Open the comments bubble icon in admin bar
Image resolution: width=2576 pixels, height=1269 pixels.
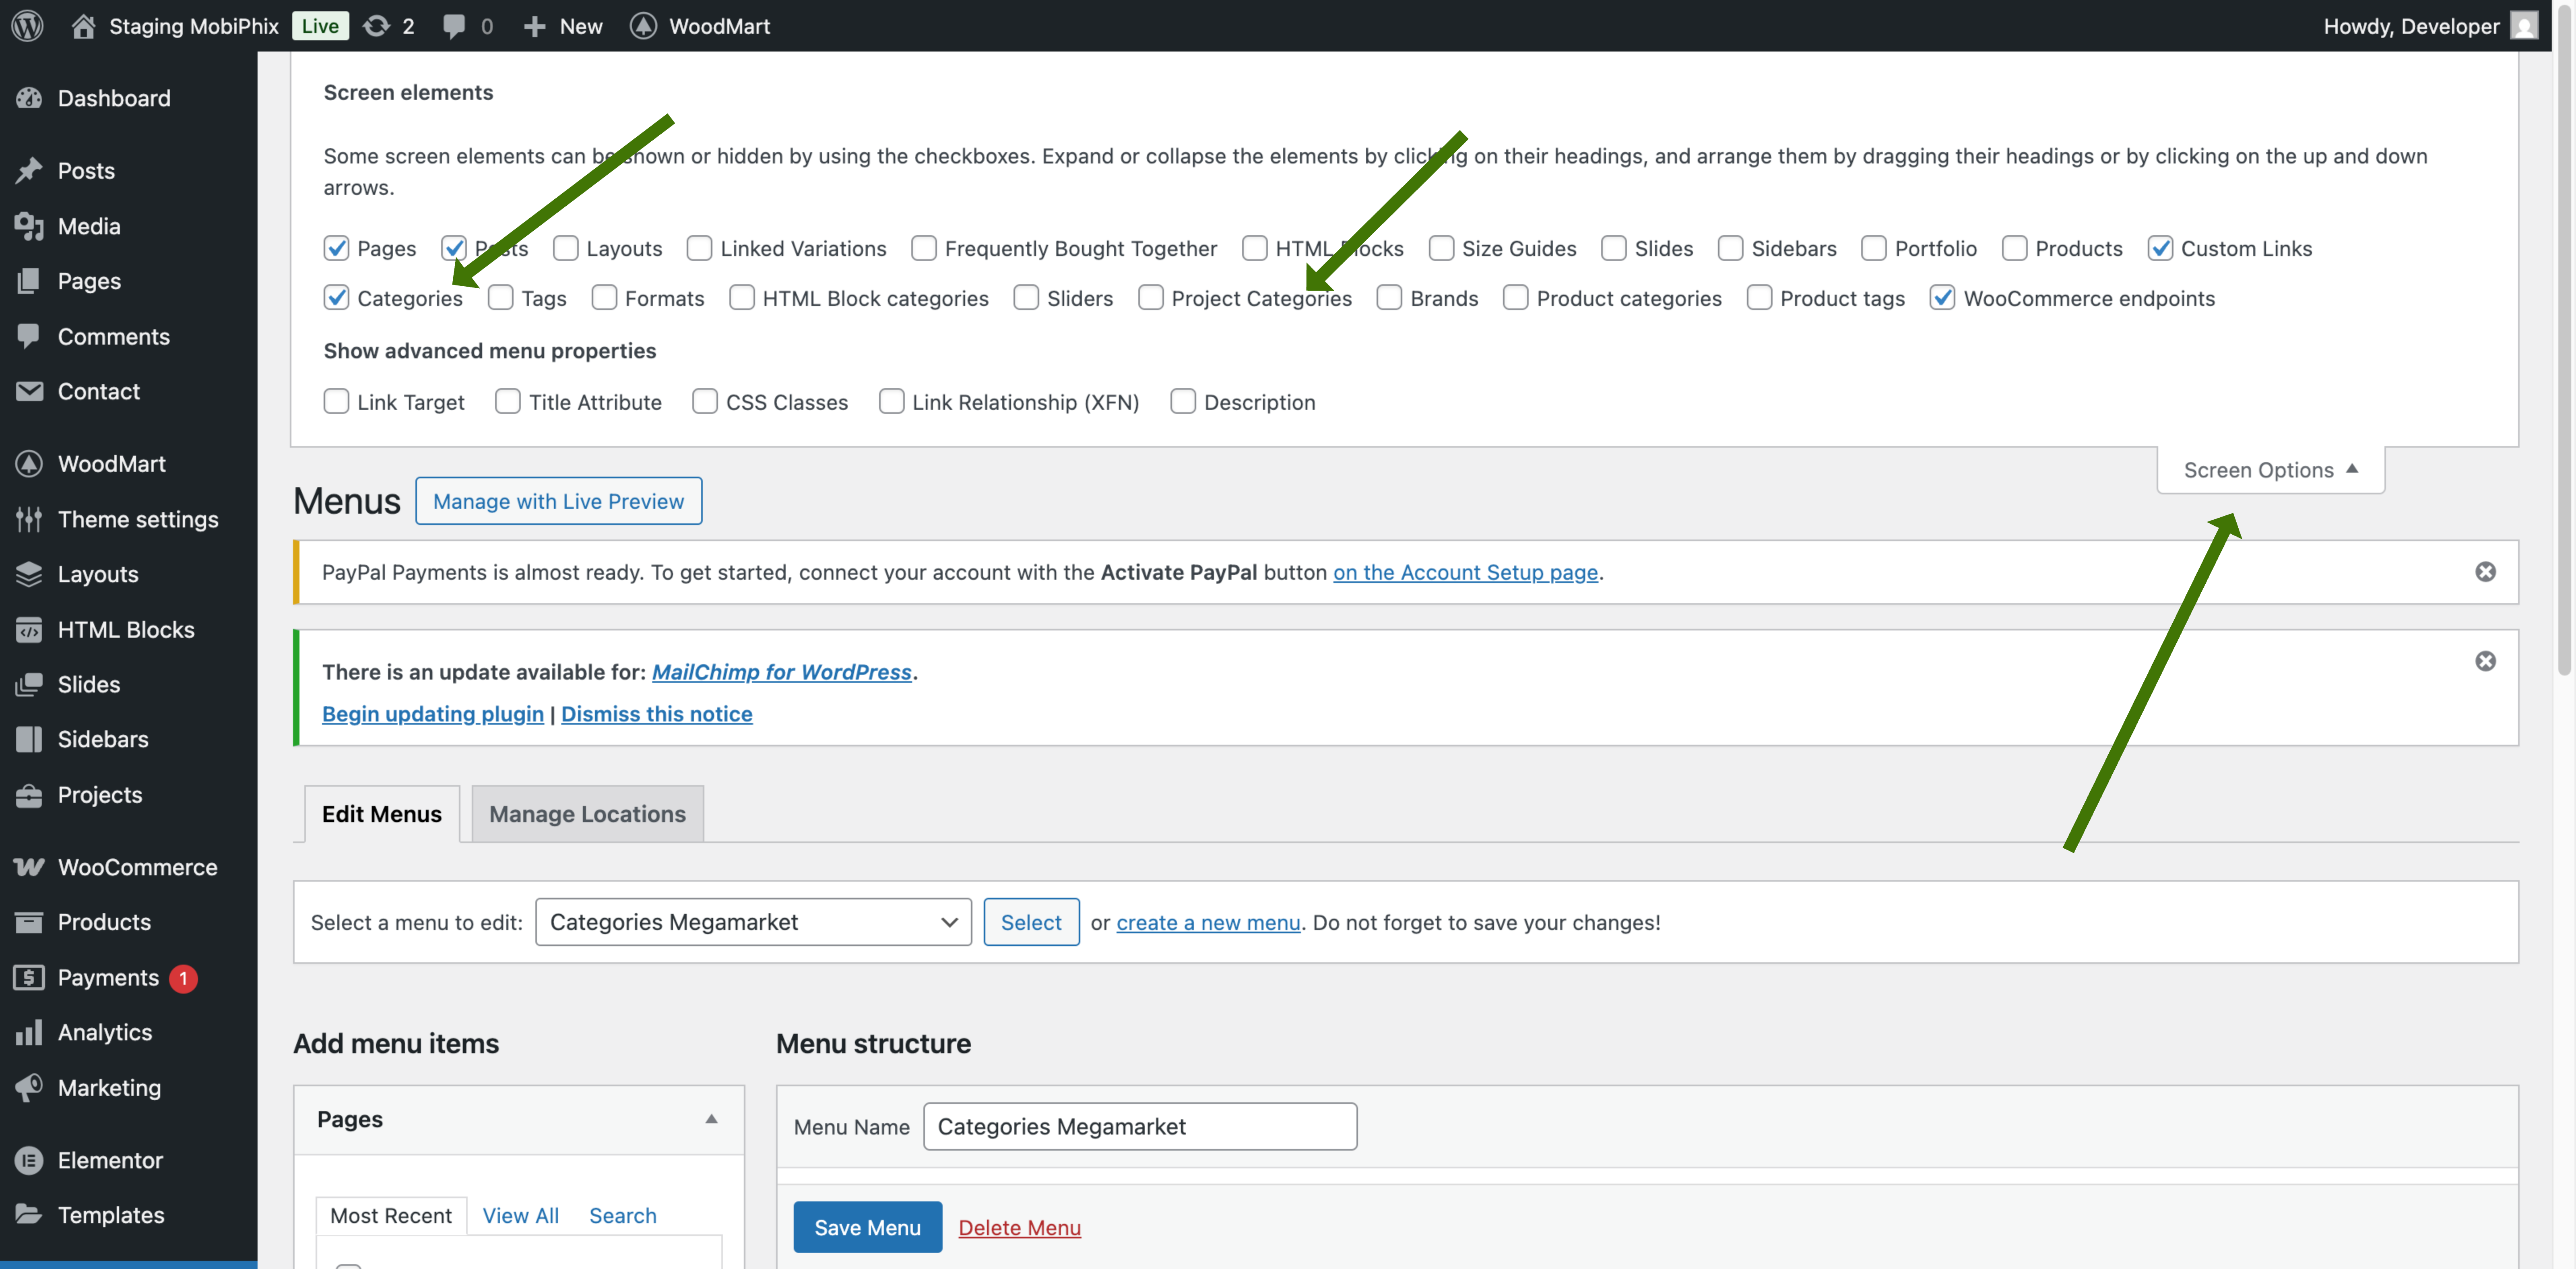(x=454, y=26)
